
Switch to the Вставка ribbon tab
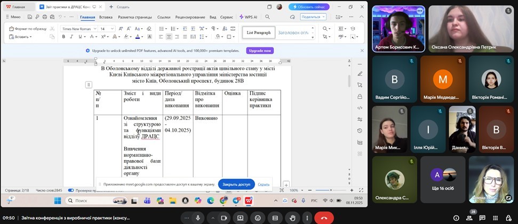point(106,17)
